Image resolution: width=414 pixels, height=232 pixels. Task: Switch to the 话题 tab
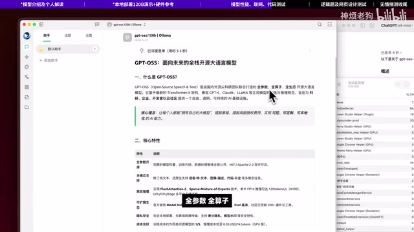[68, 35]
